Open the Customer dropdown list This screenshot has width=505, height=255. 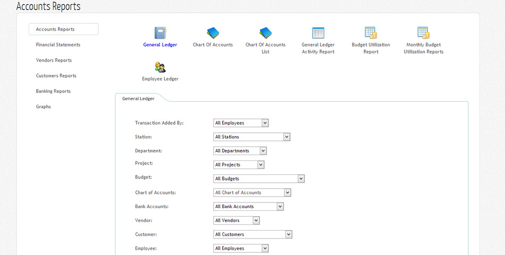click(x=252, y=234)
